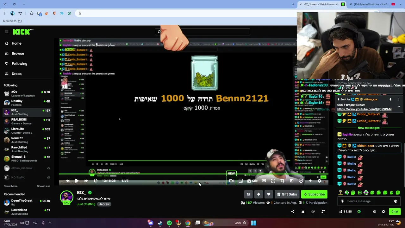Screen dimensions: 405x228
Task: Jump to New messages in chat
Action: (369, 128)
